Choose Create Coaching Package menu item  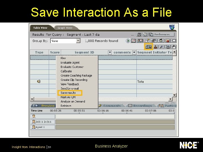pos(77,75)
